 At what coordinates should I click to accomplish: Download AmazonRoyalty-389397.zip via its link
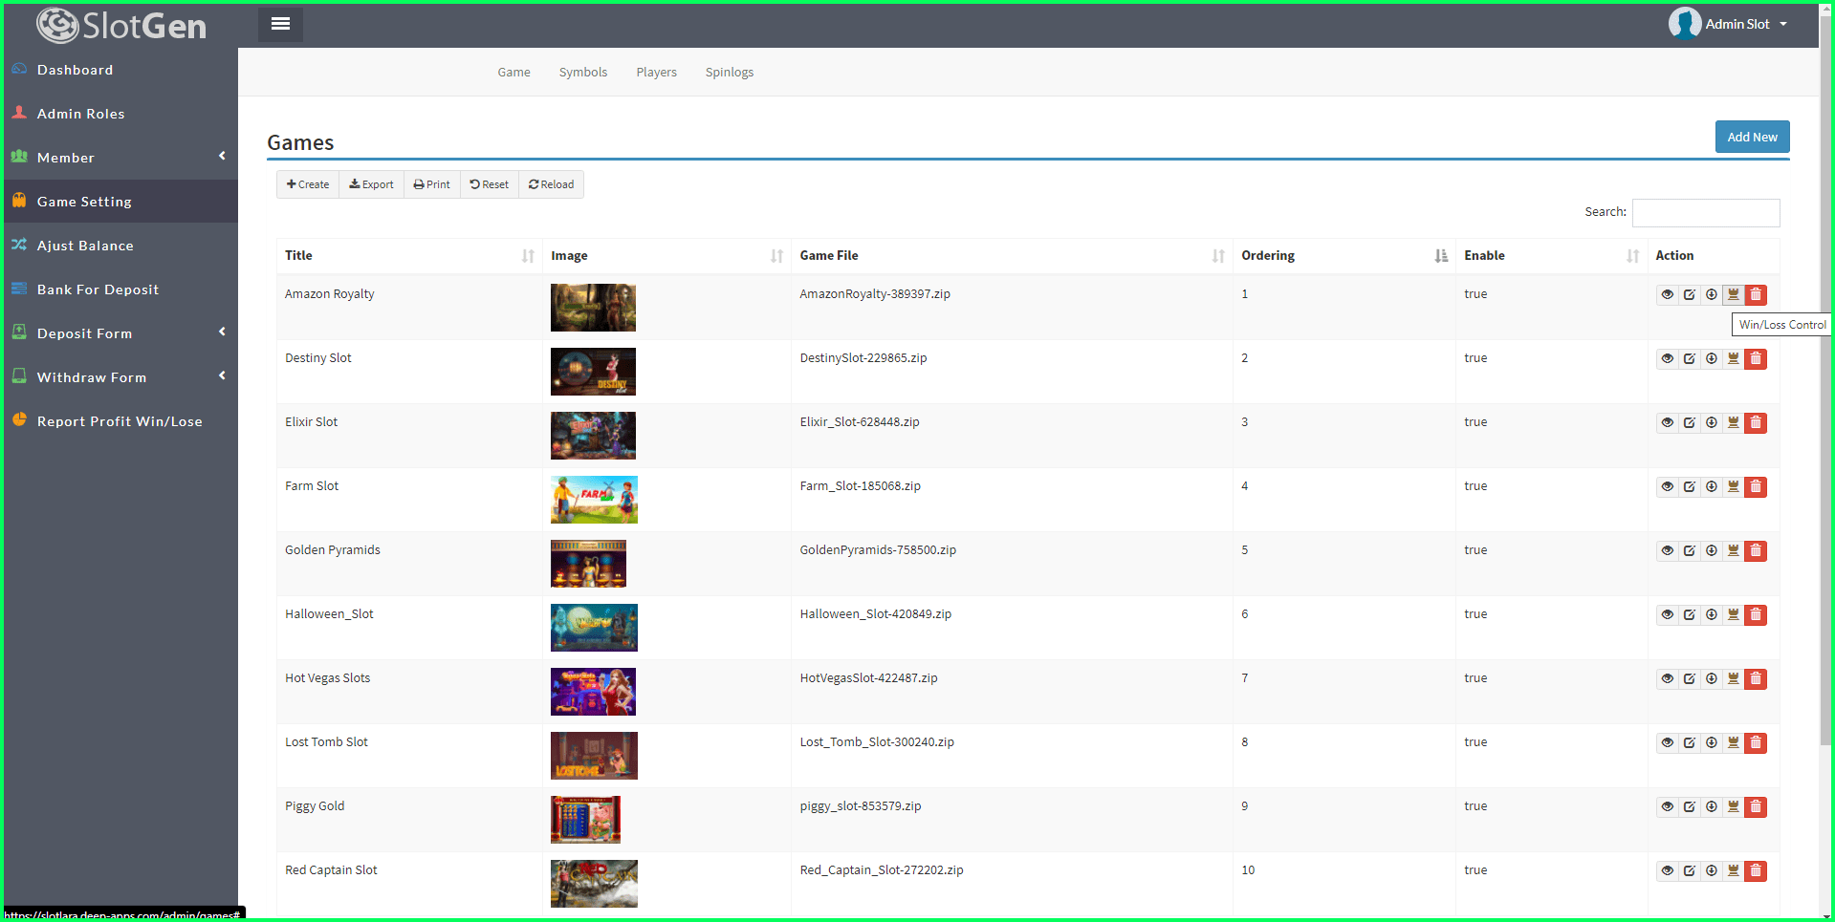[874, 293]
